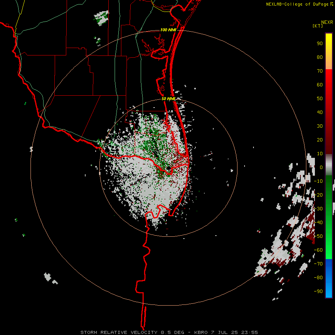Click the -60 value on velocity scale
The image size is (335, 335).
(318, 250)
